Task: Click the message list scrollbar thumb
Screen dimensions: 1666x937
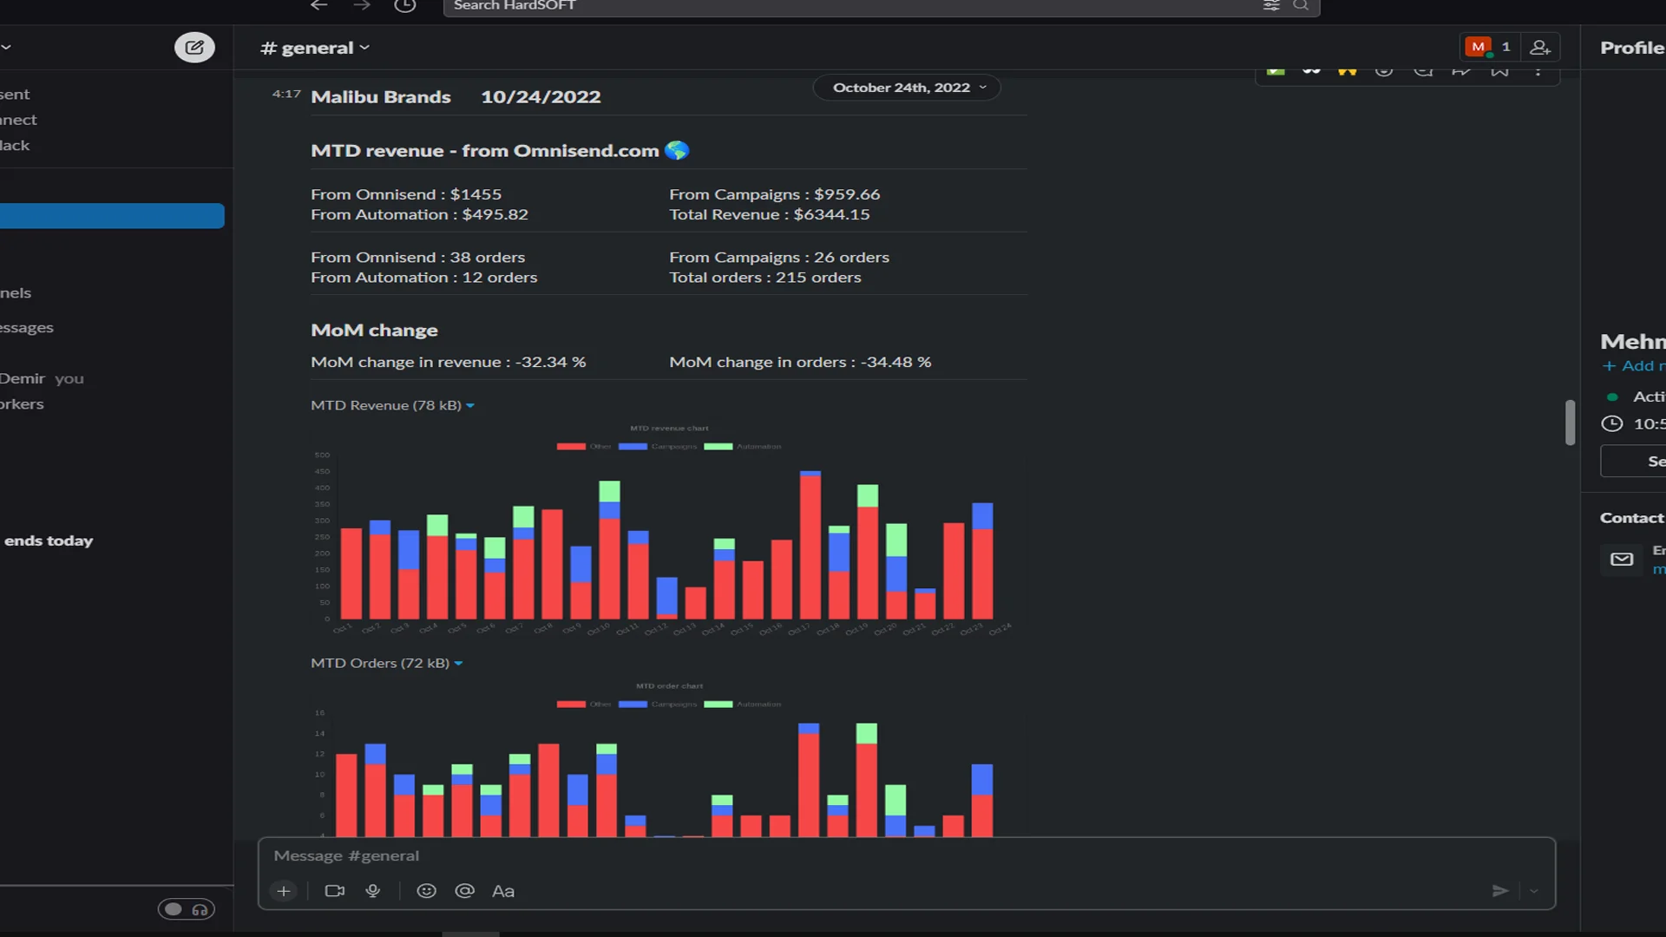Action: click(1570, 423)
